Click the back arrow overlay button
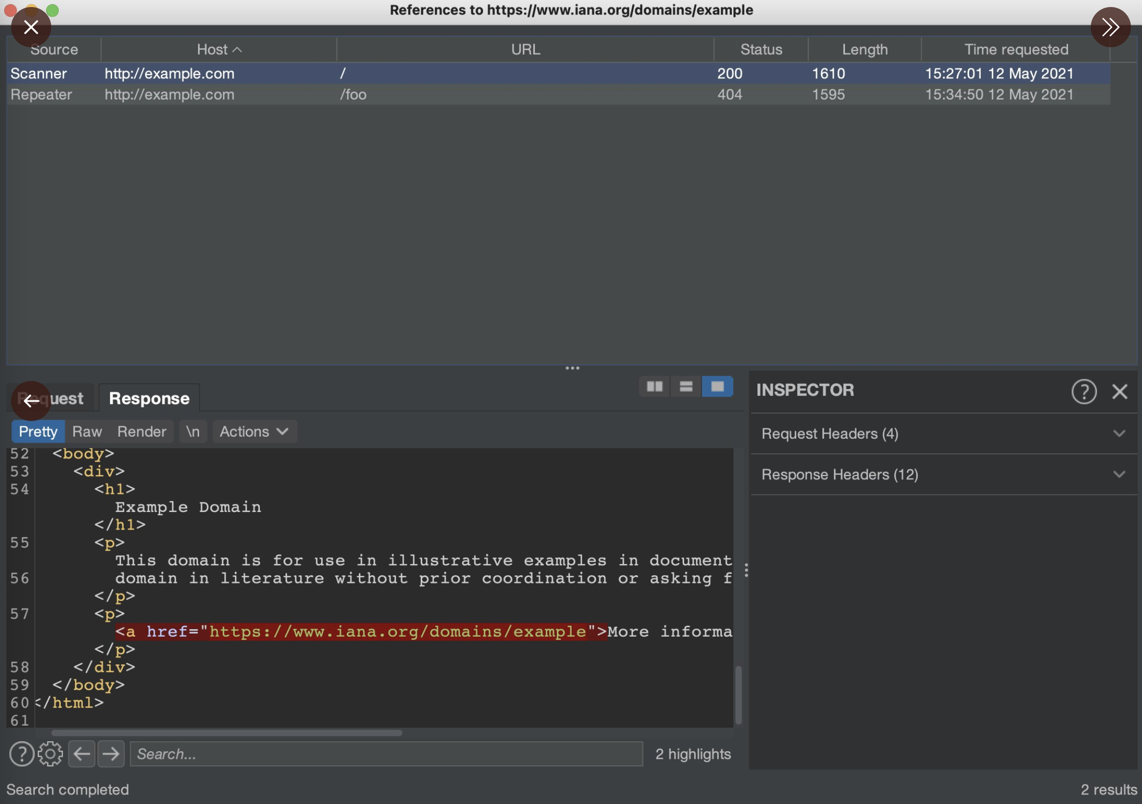Screen dimensions: 1142x804 click(31, 400)
